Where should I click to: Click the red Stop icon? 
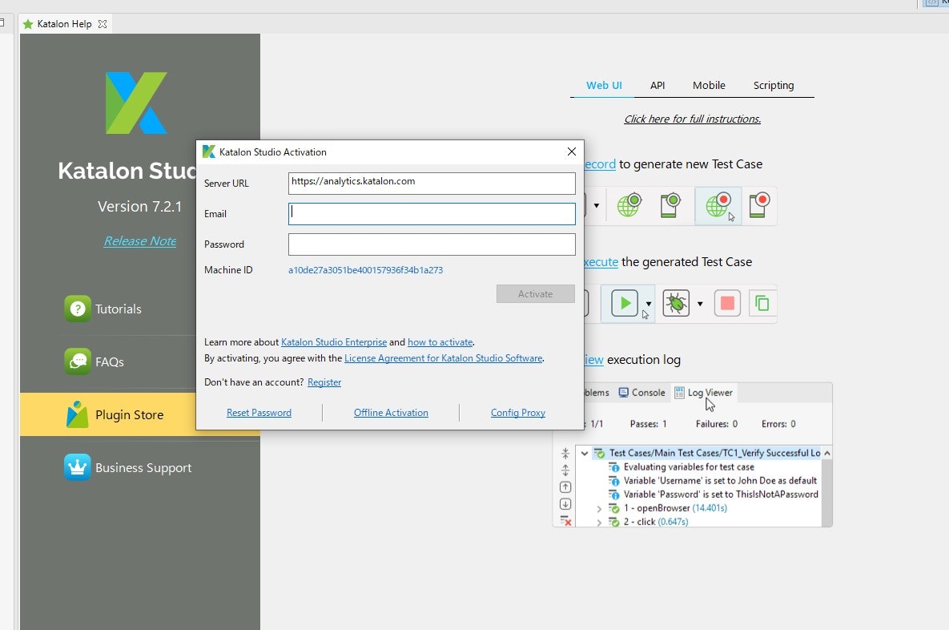click(x=727, y=303)
